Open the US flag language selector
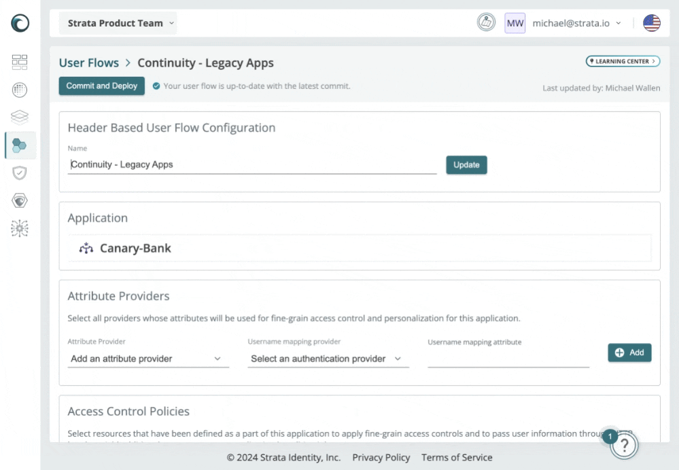This screenshot has width=679, height=470. point(651,23)
